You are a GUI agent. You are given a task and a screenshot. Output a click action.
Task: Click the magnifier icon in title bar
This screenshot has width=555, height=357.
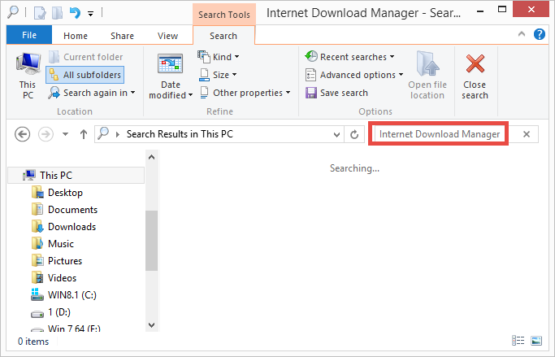13,12
